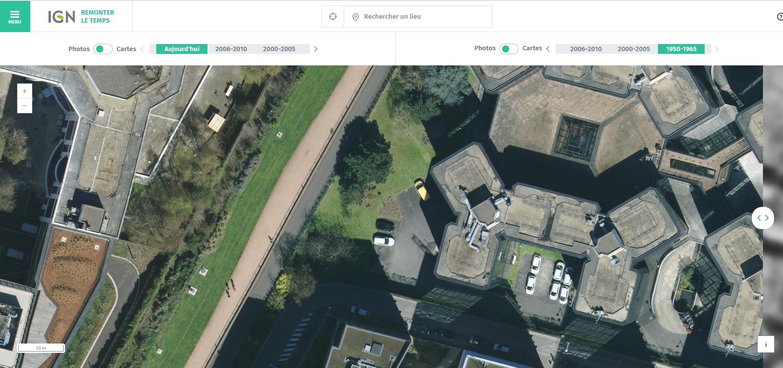Screen dimensions: 783x368
Task: Grab the map comparison swipe handle
Action: [x=763, y=218]
